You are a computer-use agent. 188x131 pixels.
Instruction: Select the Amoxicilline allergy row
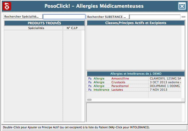[x=120, y=78]
